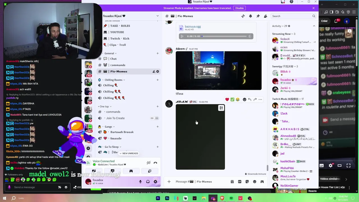Jump to NEW UNREADS in channel list
This screenshot has height=202, width=359.
point(129,153)
